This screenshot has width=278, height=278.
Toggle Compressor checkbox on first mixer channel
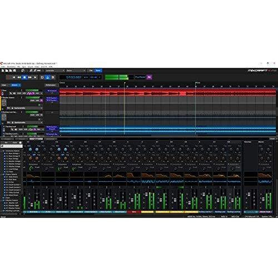click(28, 164)
